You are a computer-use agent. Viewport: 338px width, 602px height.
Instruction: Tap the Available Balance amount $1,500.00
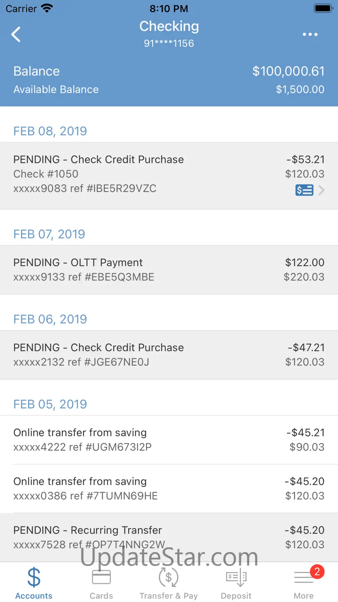click(300, 89)
